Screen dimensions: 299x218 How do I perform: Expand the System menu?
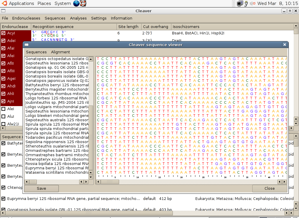[x=62, y=3]
